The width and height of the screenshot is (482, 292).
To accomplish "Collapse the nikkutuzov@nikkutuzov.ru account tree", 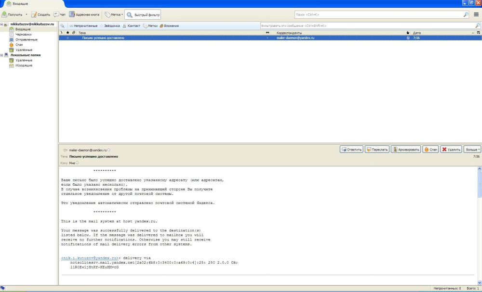I will point(1,24).
